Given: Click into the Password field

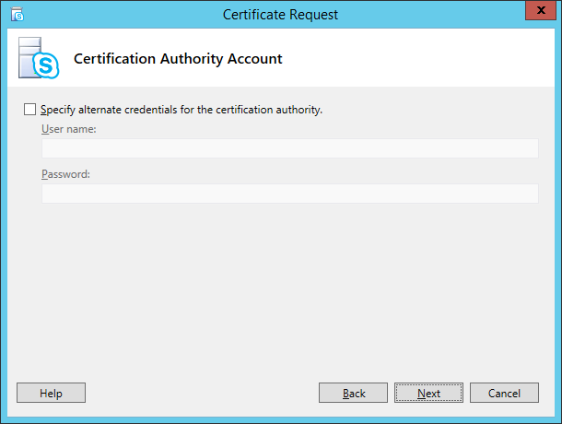Looking at the screenshot, I should [x=290, y=194].
